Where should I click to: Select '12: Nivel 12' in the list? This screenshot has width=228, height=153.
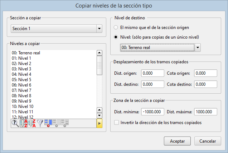54,117
